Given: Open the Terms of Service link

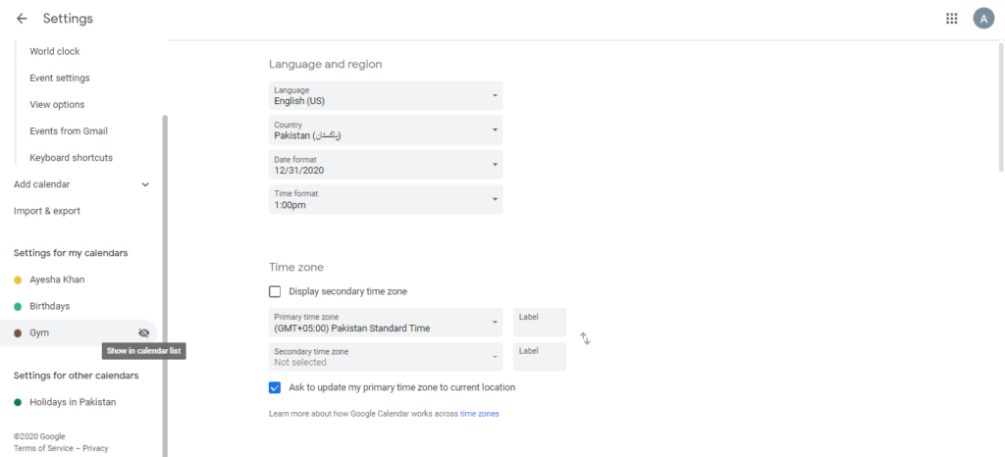Looking at the screenshot, I should 43,449.
